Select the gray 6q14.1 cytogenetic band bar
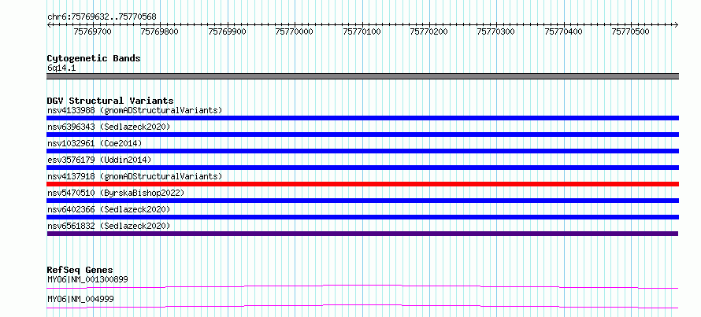Screen dimensions: 701x317 (362, 76)
